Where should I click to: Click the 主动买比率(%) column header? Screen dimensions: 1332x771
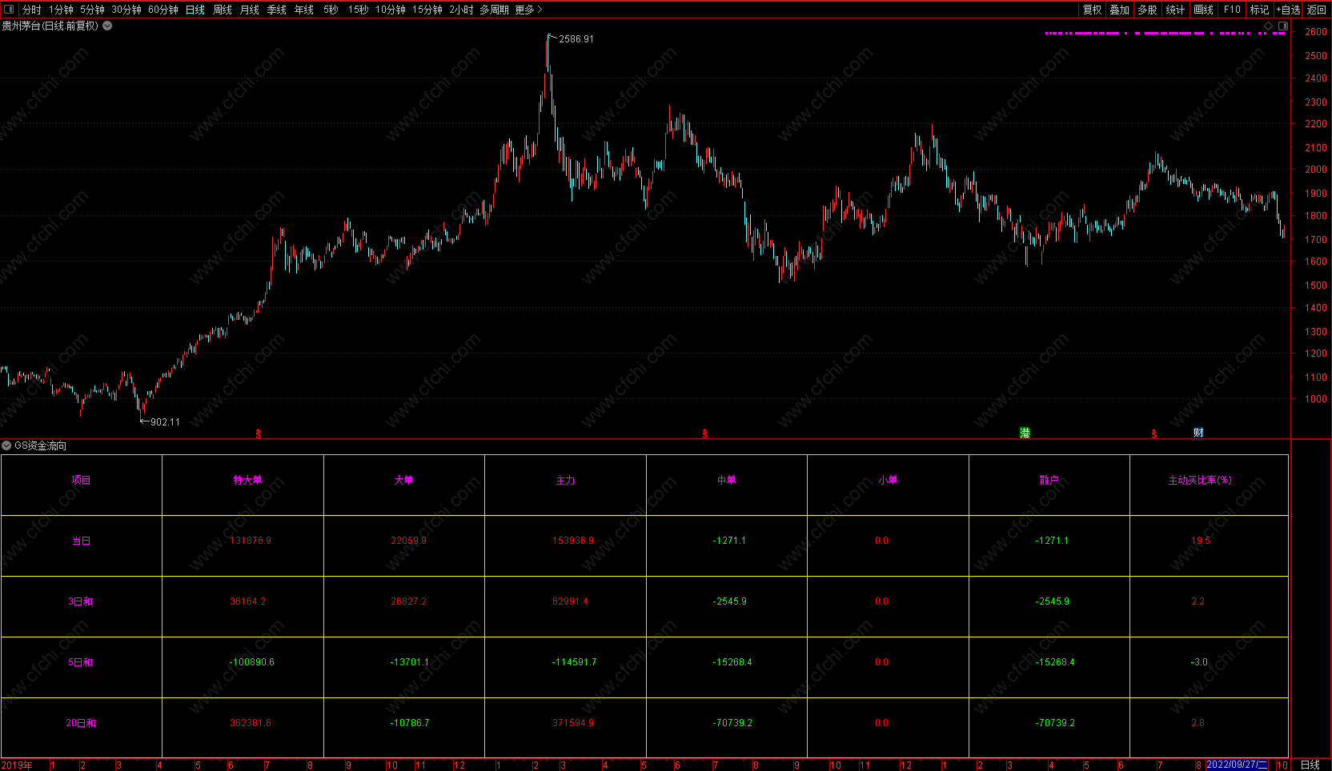[x=1200, y=480]
